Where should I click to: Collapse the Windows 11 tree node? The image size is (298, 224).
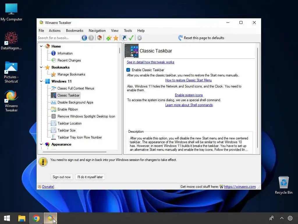tap(41, 81)
